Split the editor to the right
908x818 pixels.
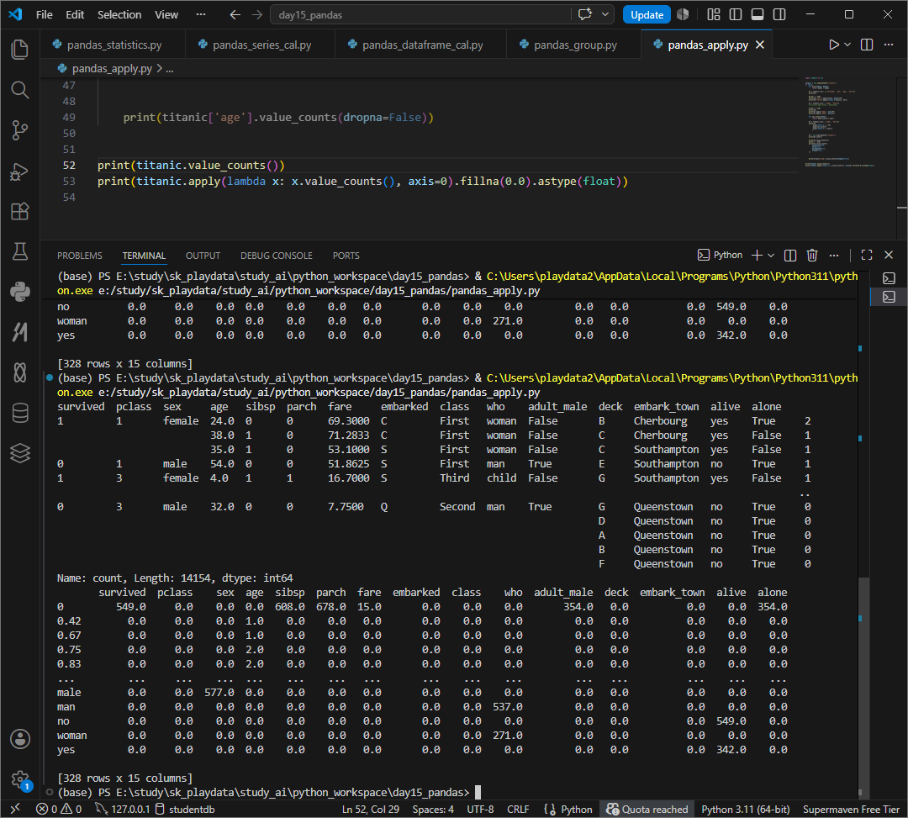tap(867, 45)
